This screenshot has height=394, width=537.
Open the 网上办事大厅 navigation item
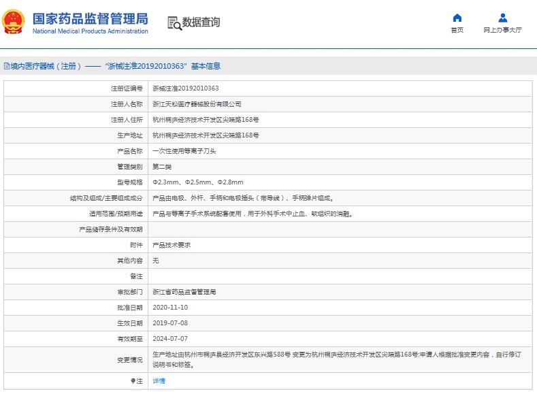502,31
